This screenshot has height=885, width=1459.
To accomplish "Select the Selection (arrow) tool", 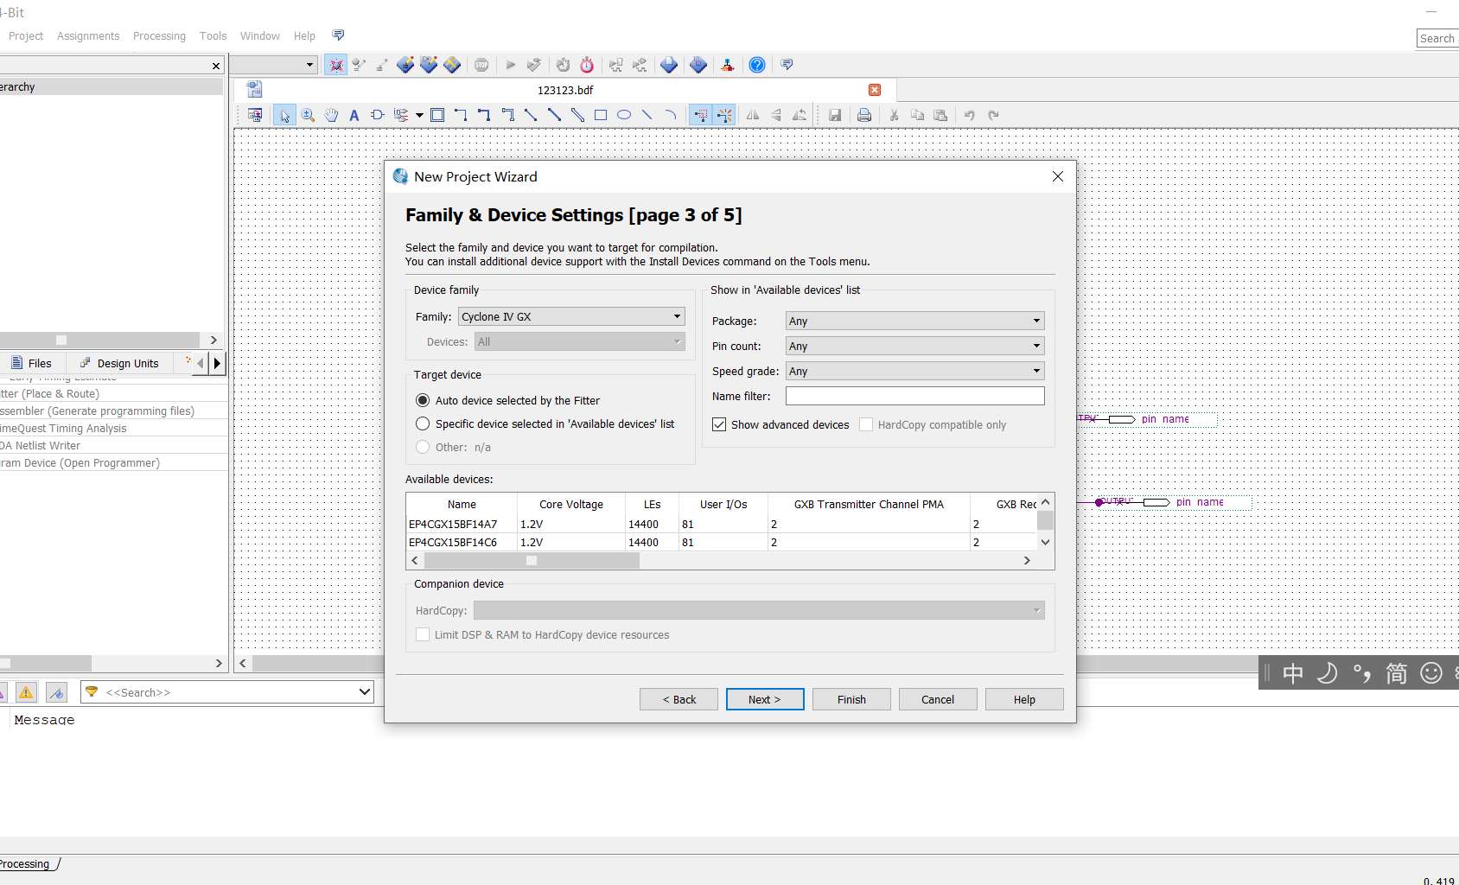I will pyautogui.click(x=284, y=115).
